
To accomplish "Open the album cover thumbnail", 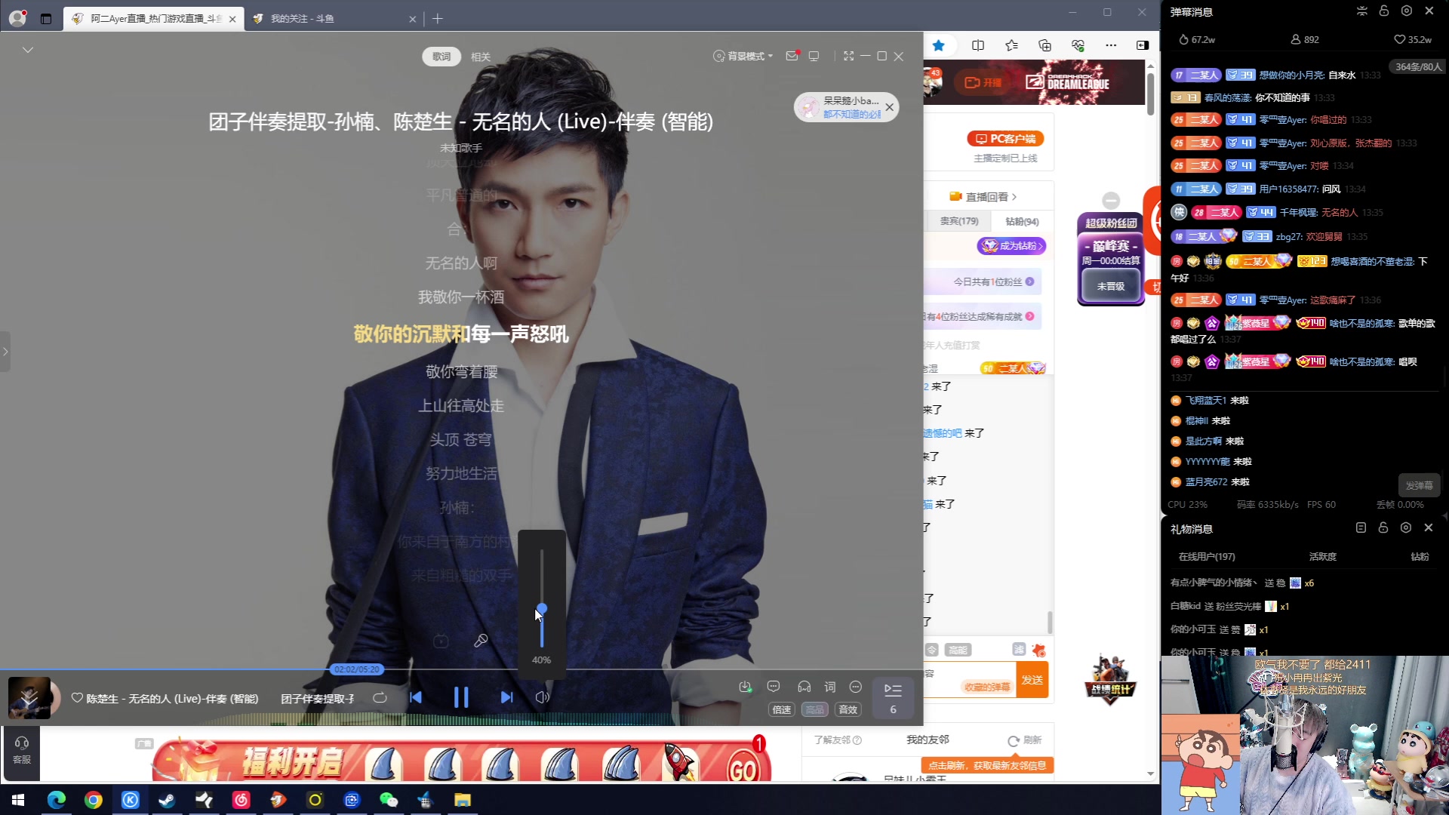I will (x=29, y=698).
